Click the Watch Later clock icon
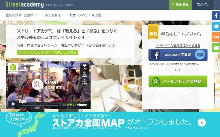The image size is (220, 137). coord(85,74)
